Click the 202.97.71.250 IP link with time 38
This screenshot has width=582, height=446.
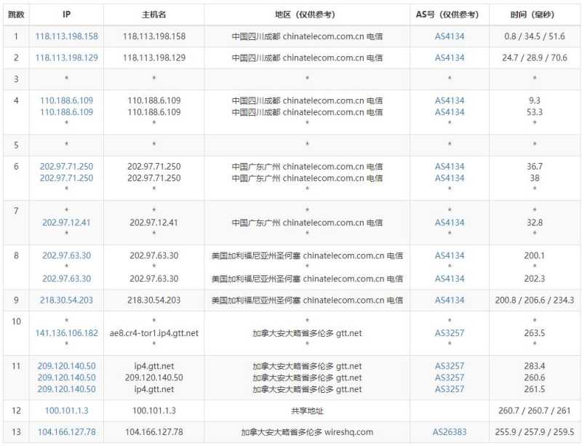[x=66, y=178]
